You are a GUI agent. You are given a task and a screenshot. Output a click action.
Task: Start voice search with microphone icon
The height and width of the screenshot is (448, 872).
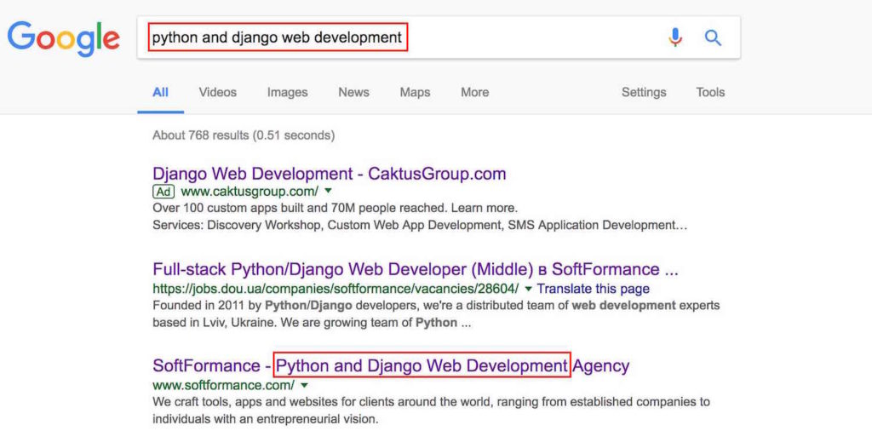pos(675,37)
